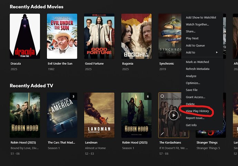
Task: Click the pencil edit icon on The Kardashians
Action: pos(162,134)
